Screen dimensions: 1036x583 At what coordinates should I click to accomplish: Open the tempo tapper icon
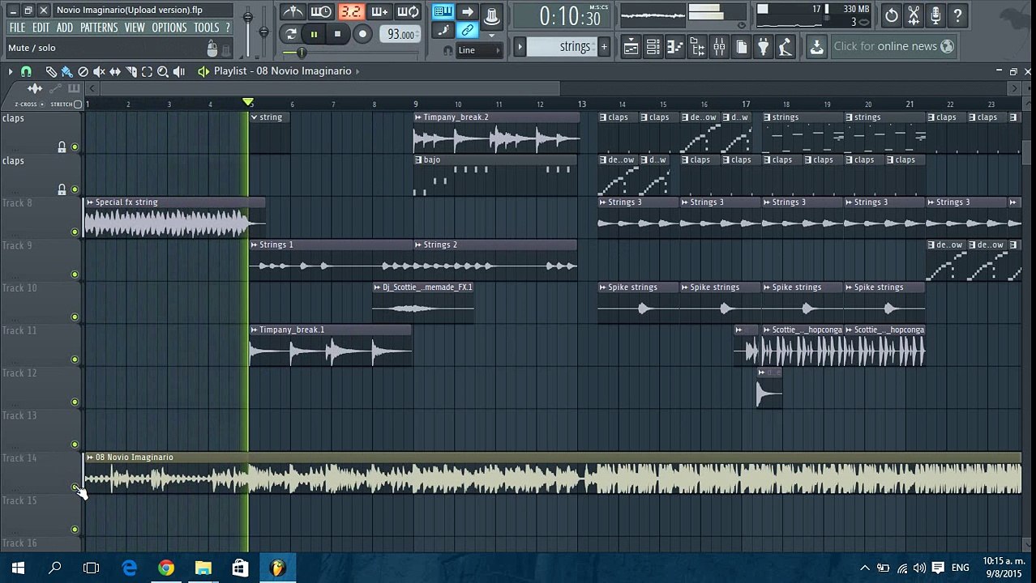[785, 47]
